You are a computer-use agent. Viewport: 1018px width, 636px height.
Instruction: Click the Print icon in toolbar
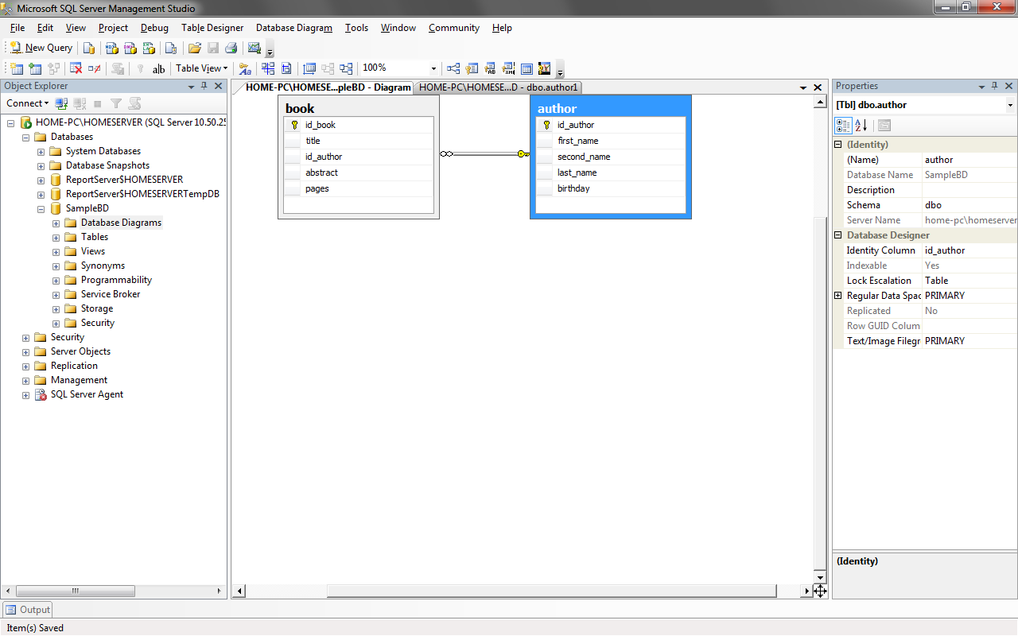(231, 48)
